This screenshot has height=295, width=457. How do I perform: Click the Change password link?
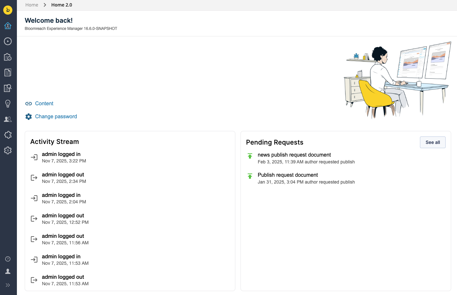point(56,117)
